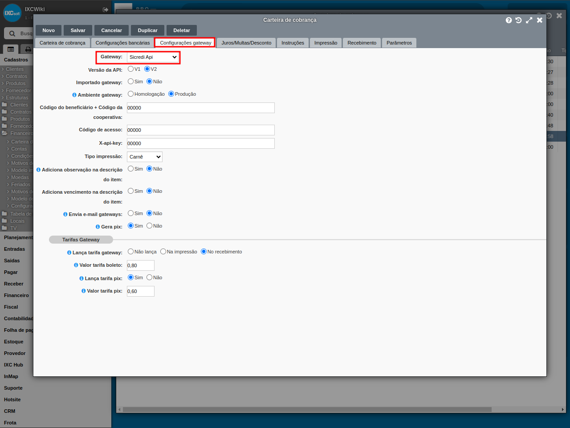Screen dimensions: 570x428
Task: Select the sidebar printer tab icon
Action: click(28, 49)
